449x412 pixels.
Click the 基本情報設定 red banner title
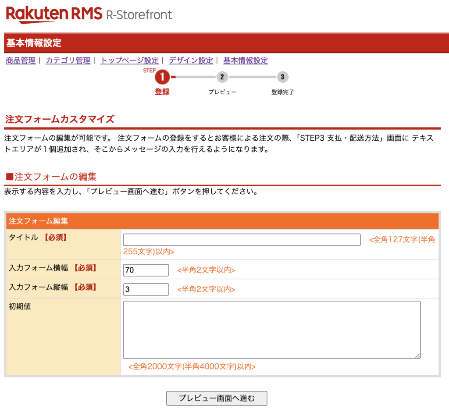point(34,43)
